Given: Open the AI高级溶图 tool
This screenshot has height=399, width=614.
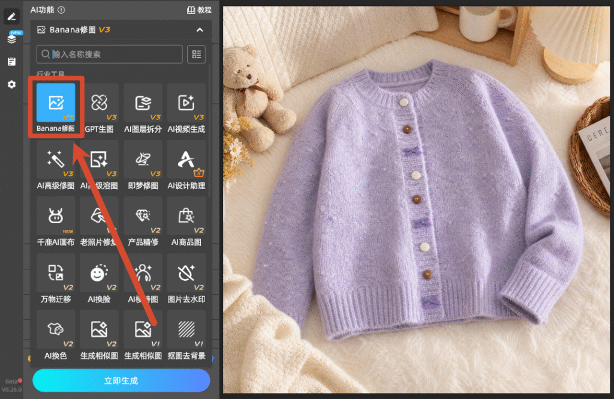Looking at the screenshot, I should click(x=99, y=160).
